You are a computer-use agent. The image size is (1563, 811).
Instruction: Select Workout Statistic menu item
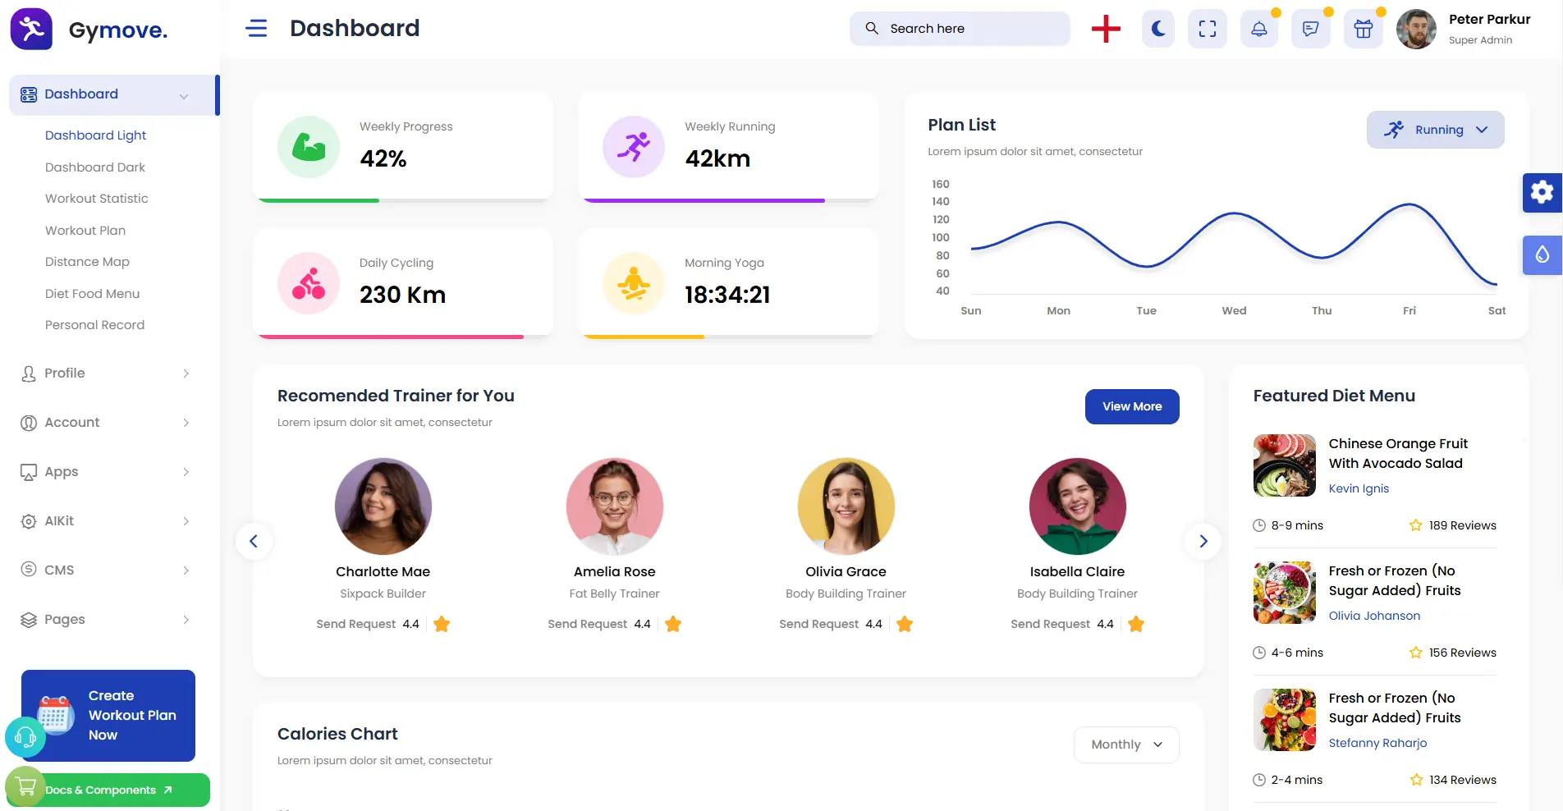pos(97,199)
